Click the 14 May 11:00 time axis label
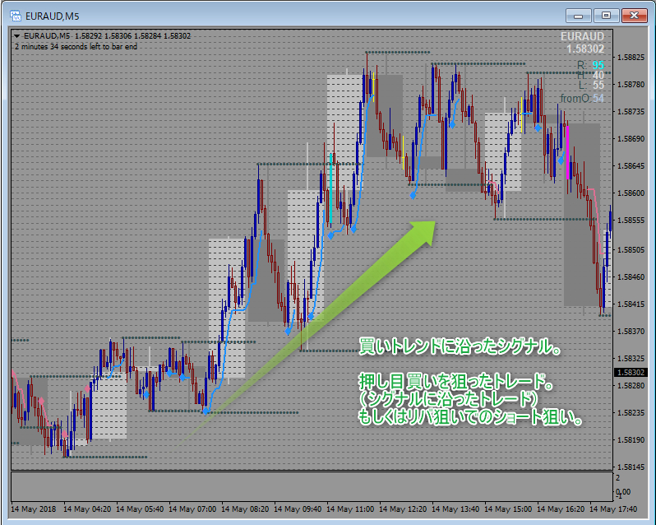Image resolution: width=656 pixels, height=525 pixels. pyautogui.click(x=350, y=509)
